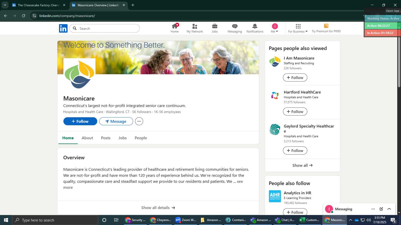Switch to the Posts tab

[106, 138]
